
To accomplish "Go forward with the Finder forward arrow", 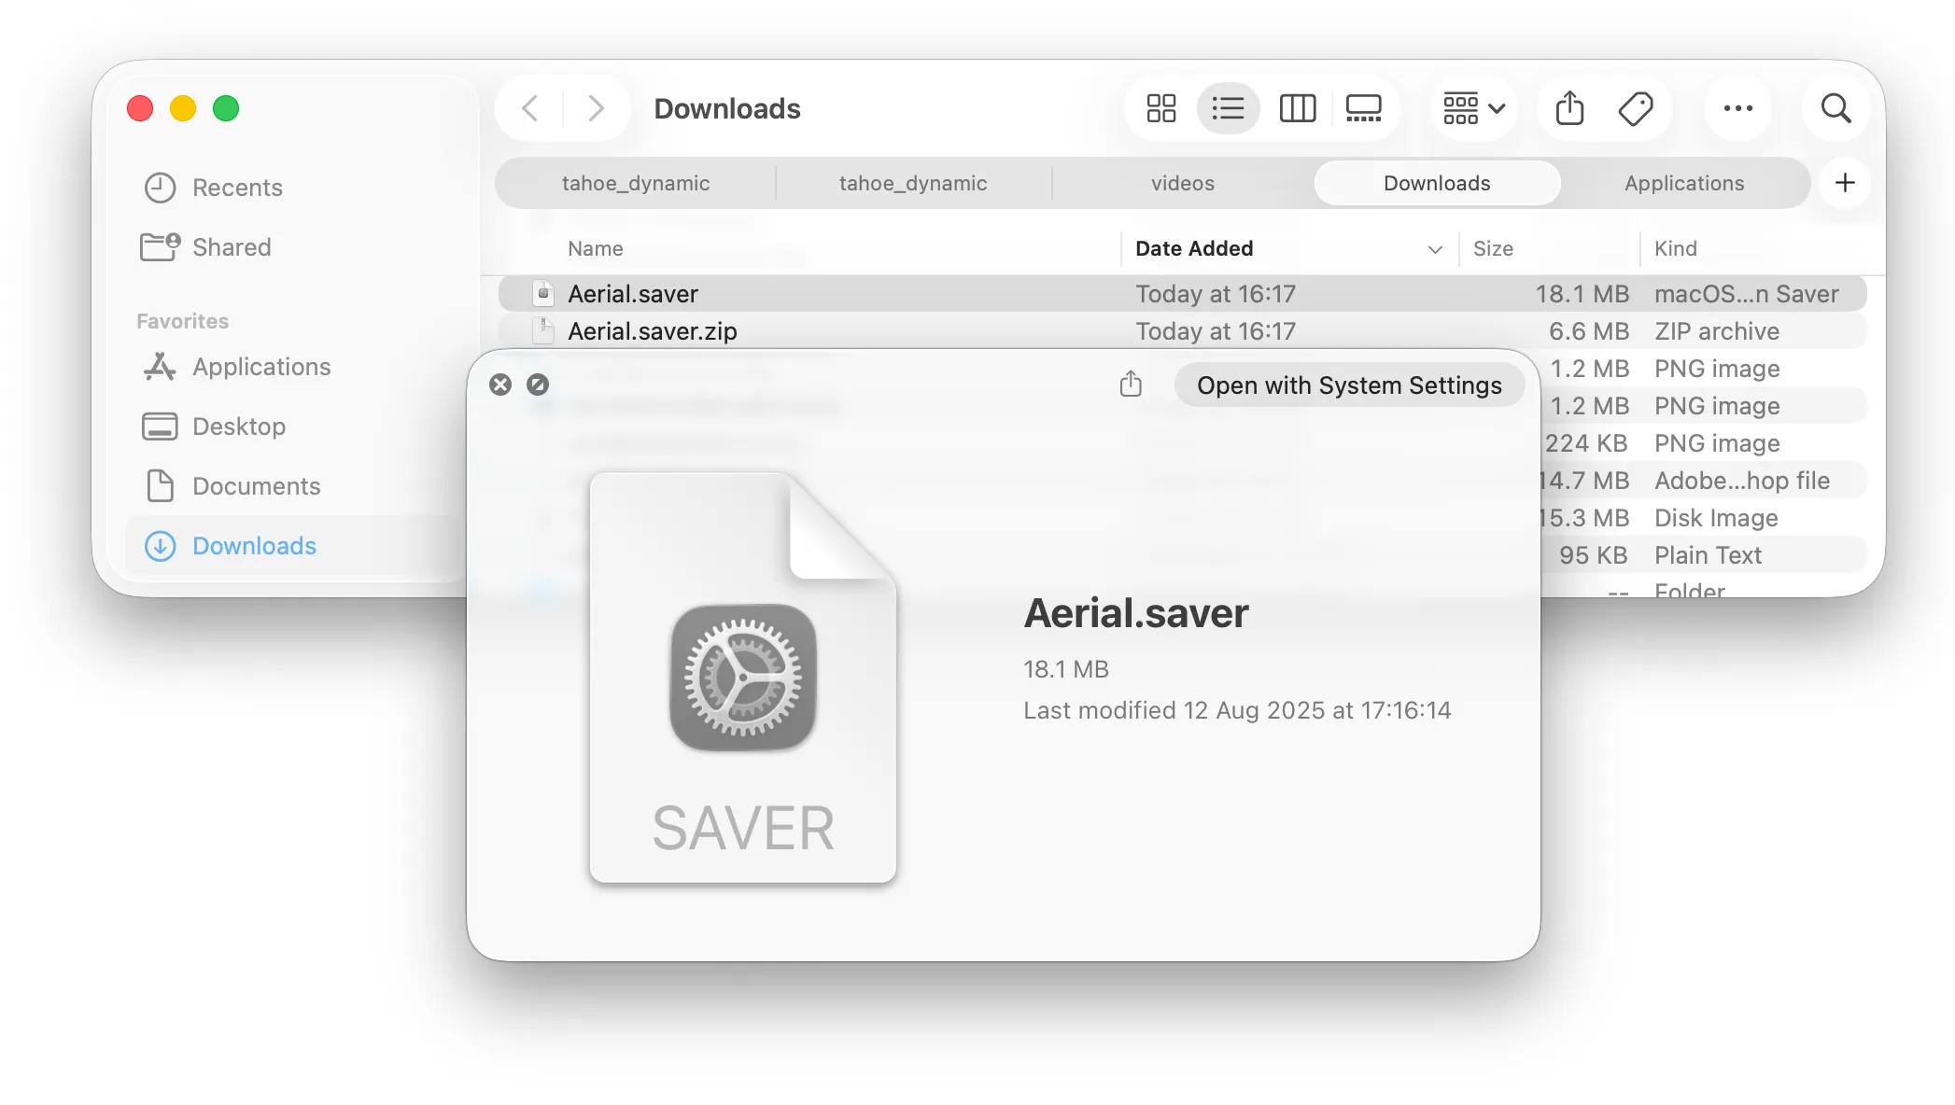I will pos(596,108).
